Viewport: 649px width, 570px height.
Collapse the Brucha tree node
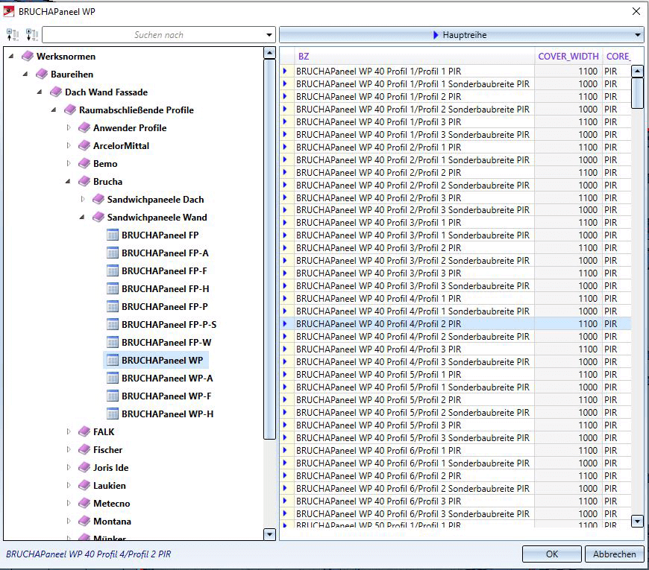click(68, 182)
